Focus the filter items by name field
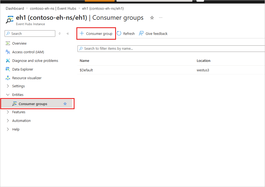265x187 pixels. [171, 49]
